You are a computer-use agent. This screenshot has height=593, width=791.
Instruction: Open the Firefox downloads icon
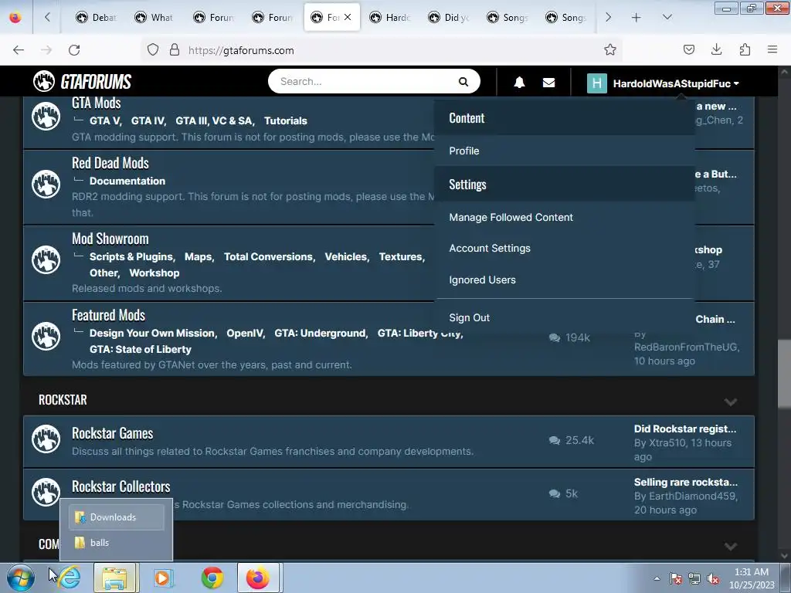pyautogui.click(x=716, y=49)
